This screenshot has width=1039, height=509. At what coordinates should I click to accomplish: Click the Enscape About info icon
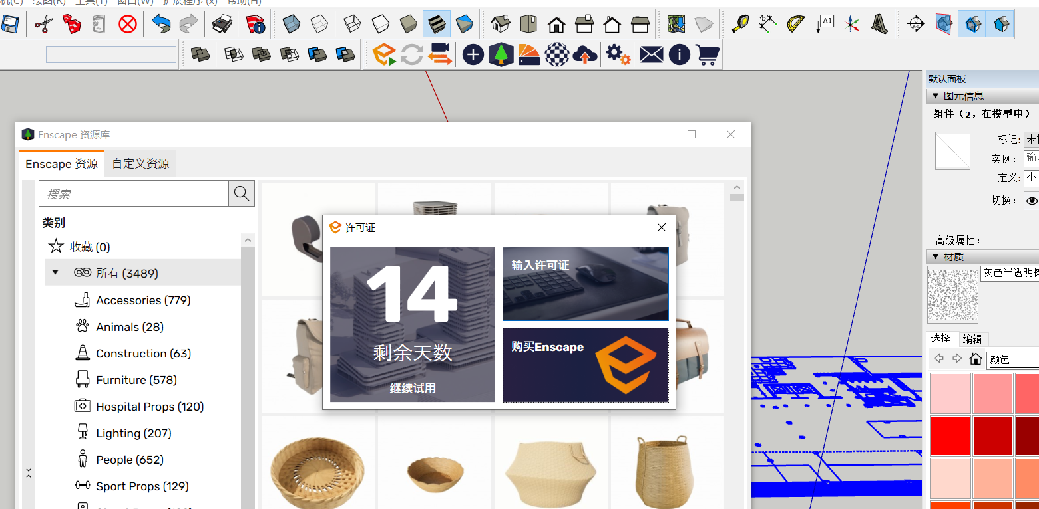[679, 54]
